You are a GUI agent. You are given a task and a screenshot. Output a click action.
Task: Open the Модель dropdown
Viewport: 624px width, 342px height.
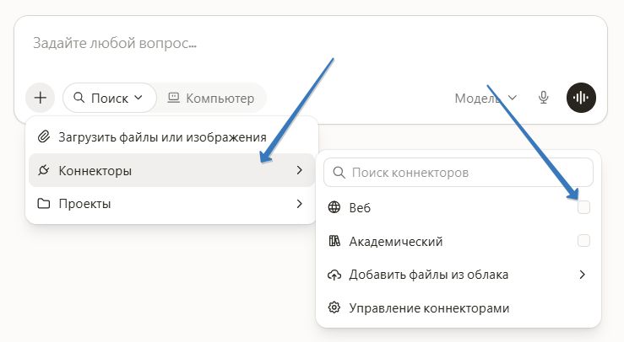pos(486,98)
